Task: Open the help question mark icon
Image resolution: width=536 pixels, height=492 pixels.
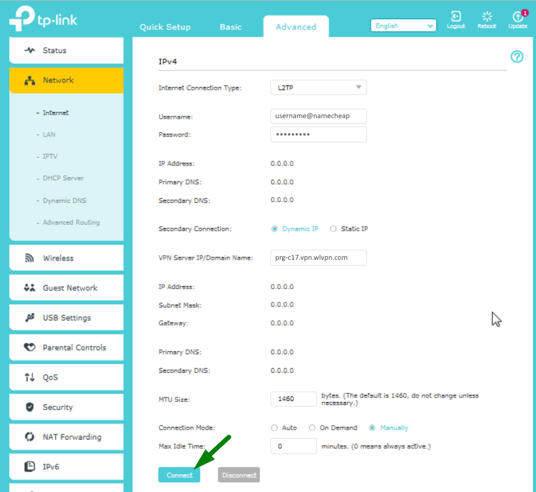Action: [517, 56]
